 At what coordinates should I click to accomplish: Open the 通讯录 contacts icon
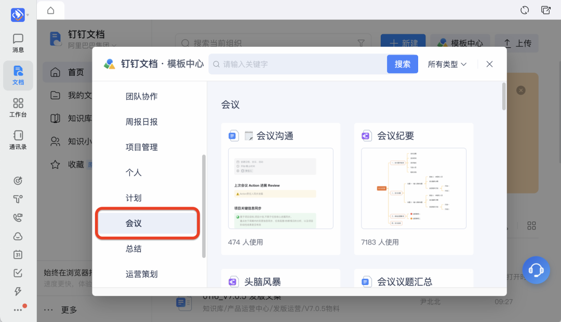[x=18, y=140]
